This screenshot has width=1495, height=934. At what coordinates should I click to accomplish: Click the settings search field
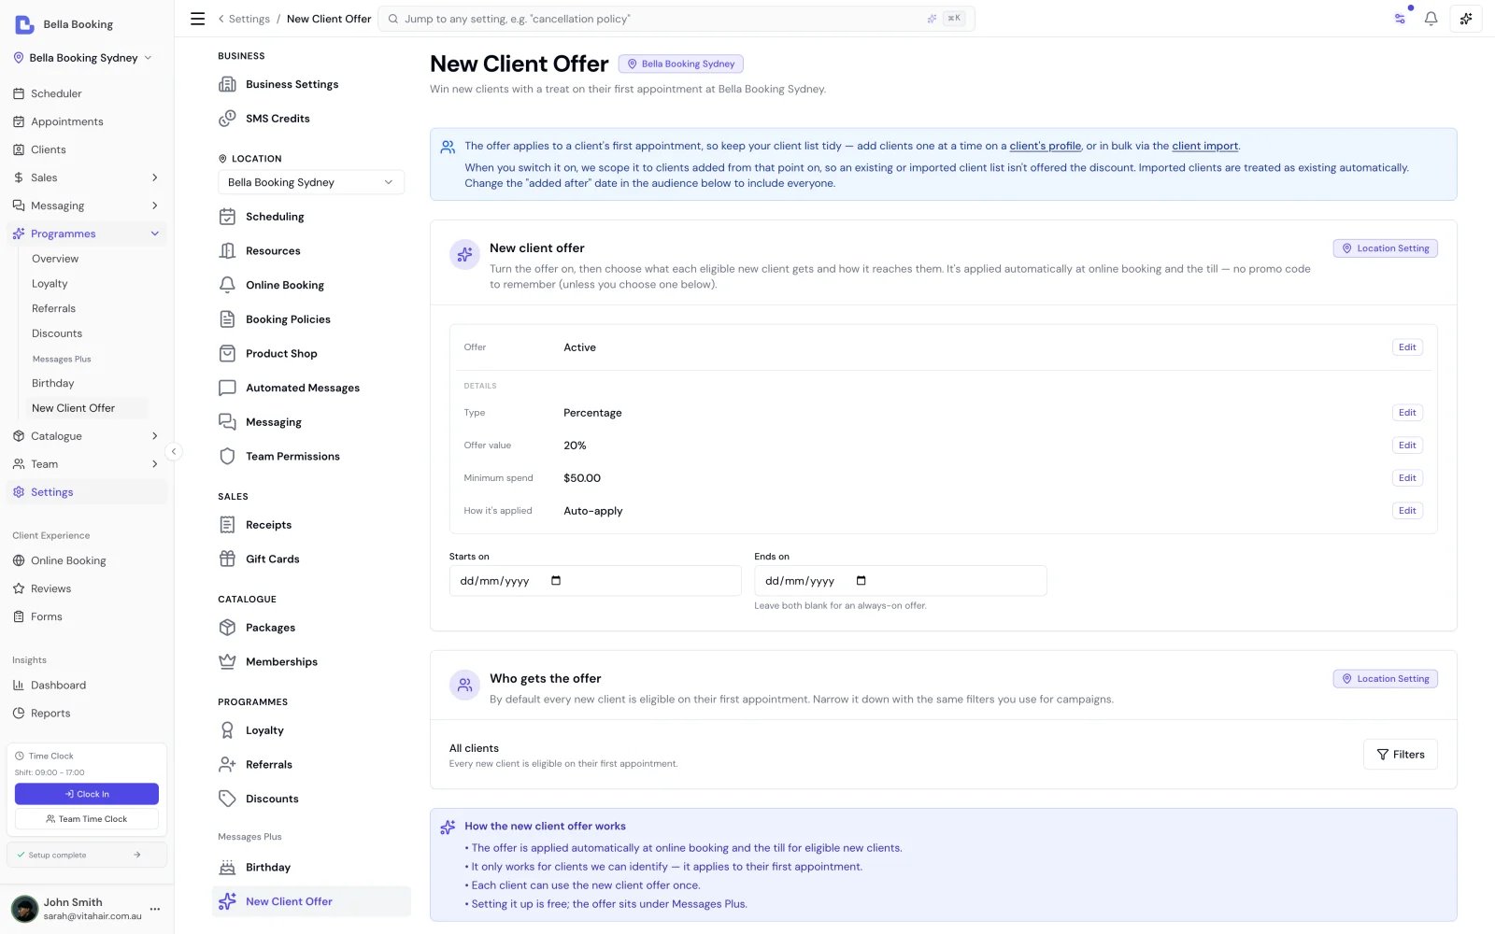click(676, 19)
